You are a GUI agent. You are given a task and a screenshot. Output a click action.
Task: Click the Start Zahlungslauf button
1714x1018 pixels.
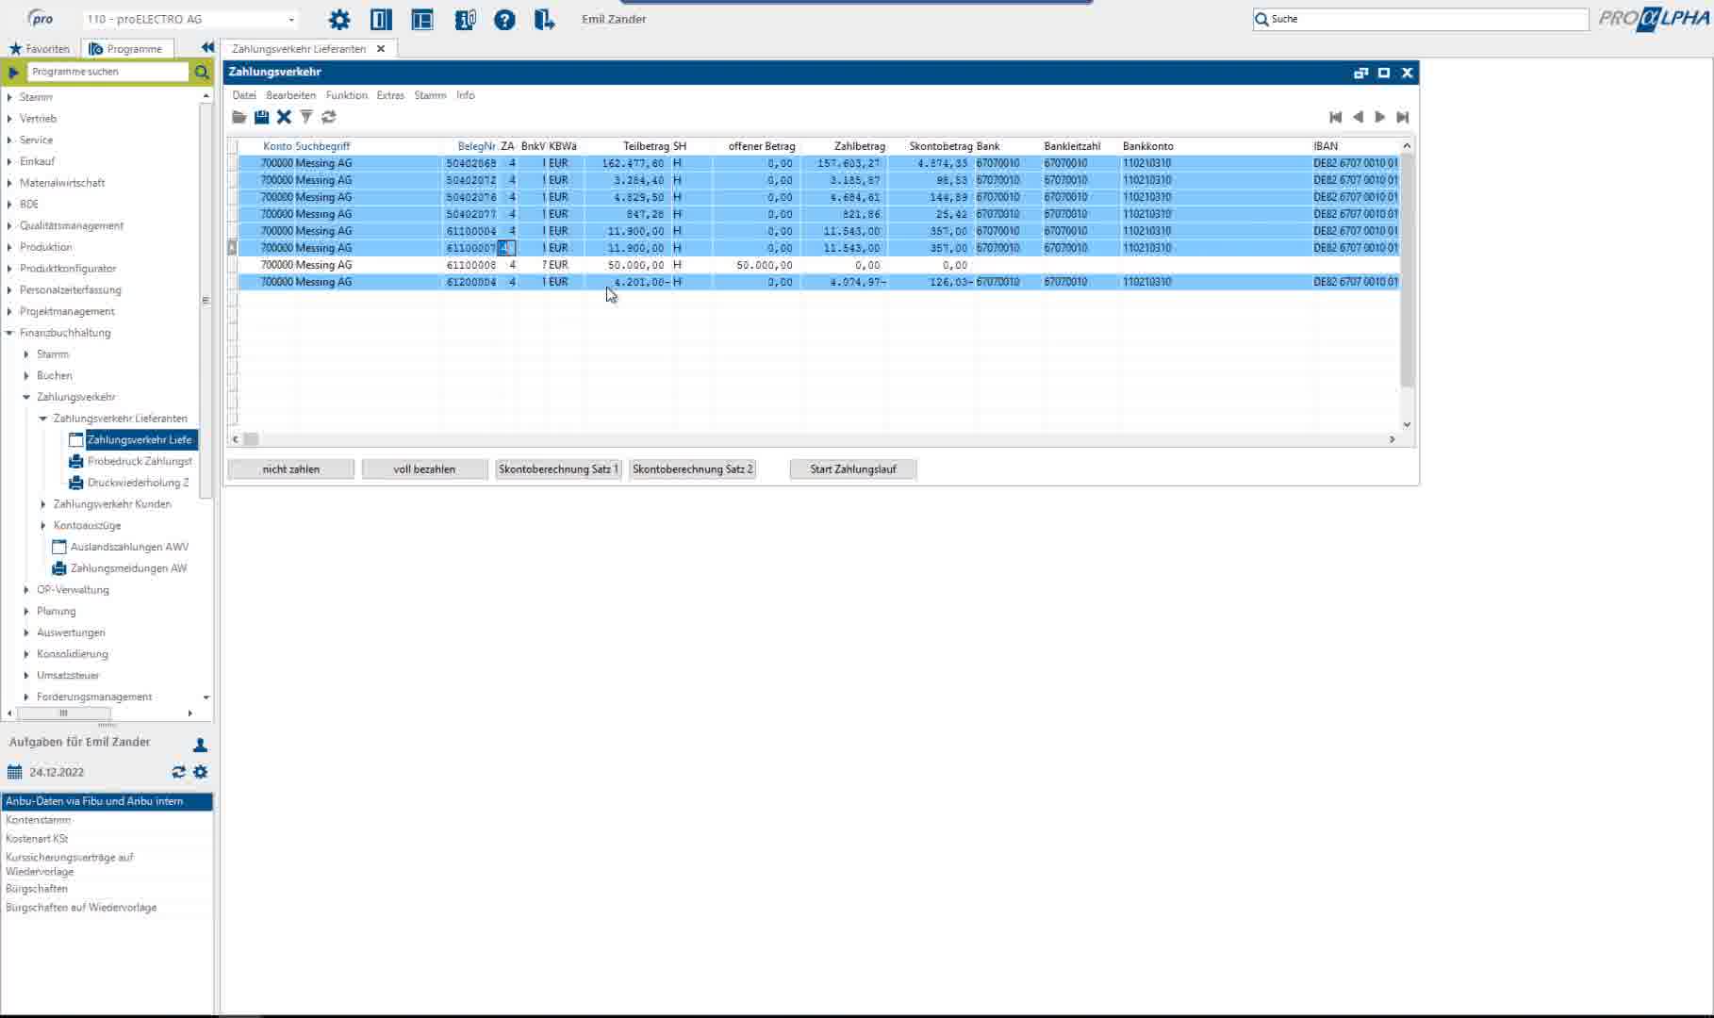pyautogui.click(x=853, y=469)
